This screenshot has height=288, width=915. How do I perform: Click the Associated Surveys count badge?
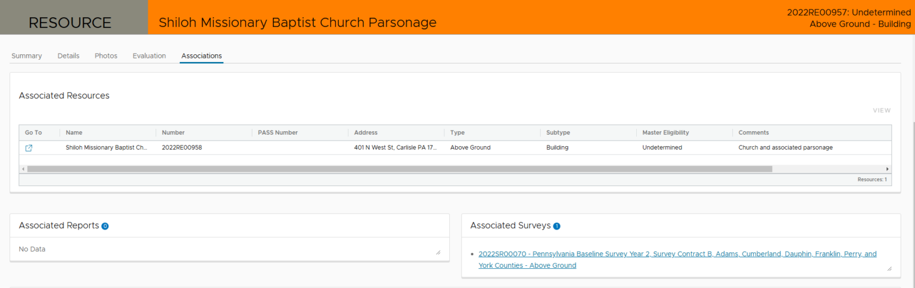(556, 226)
